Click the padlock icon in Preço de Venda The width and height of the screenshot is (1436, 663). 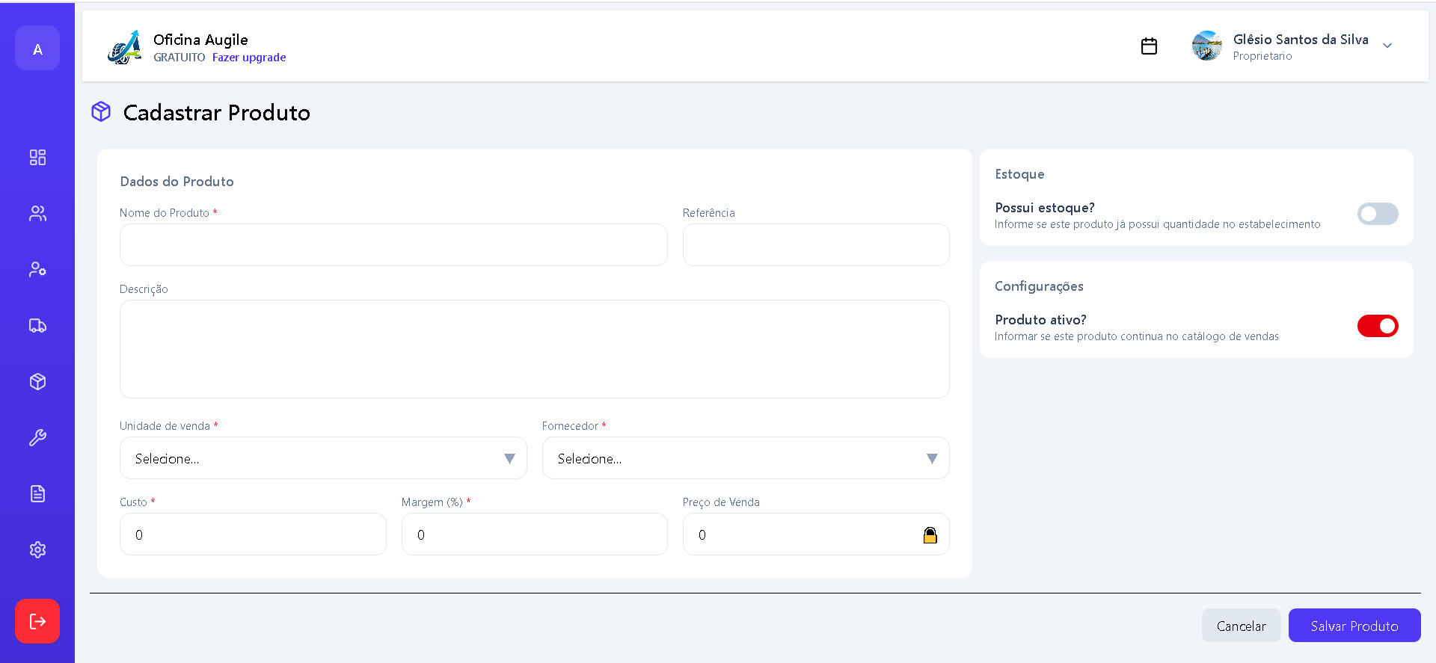(x=930, y=534)
